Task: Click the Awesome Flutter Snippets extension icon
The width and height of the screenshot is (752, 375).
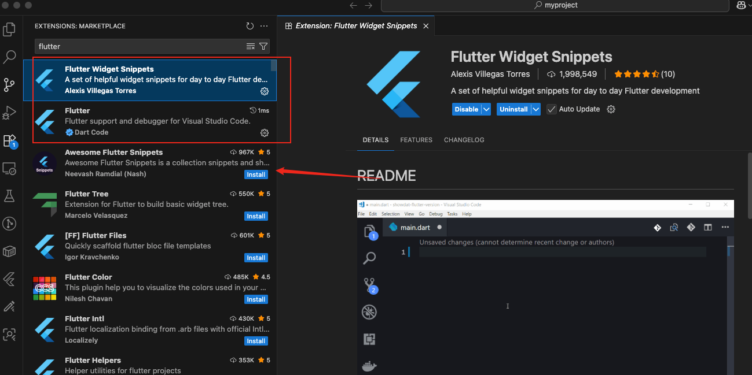Action: tap(45, 163)
